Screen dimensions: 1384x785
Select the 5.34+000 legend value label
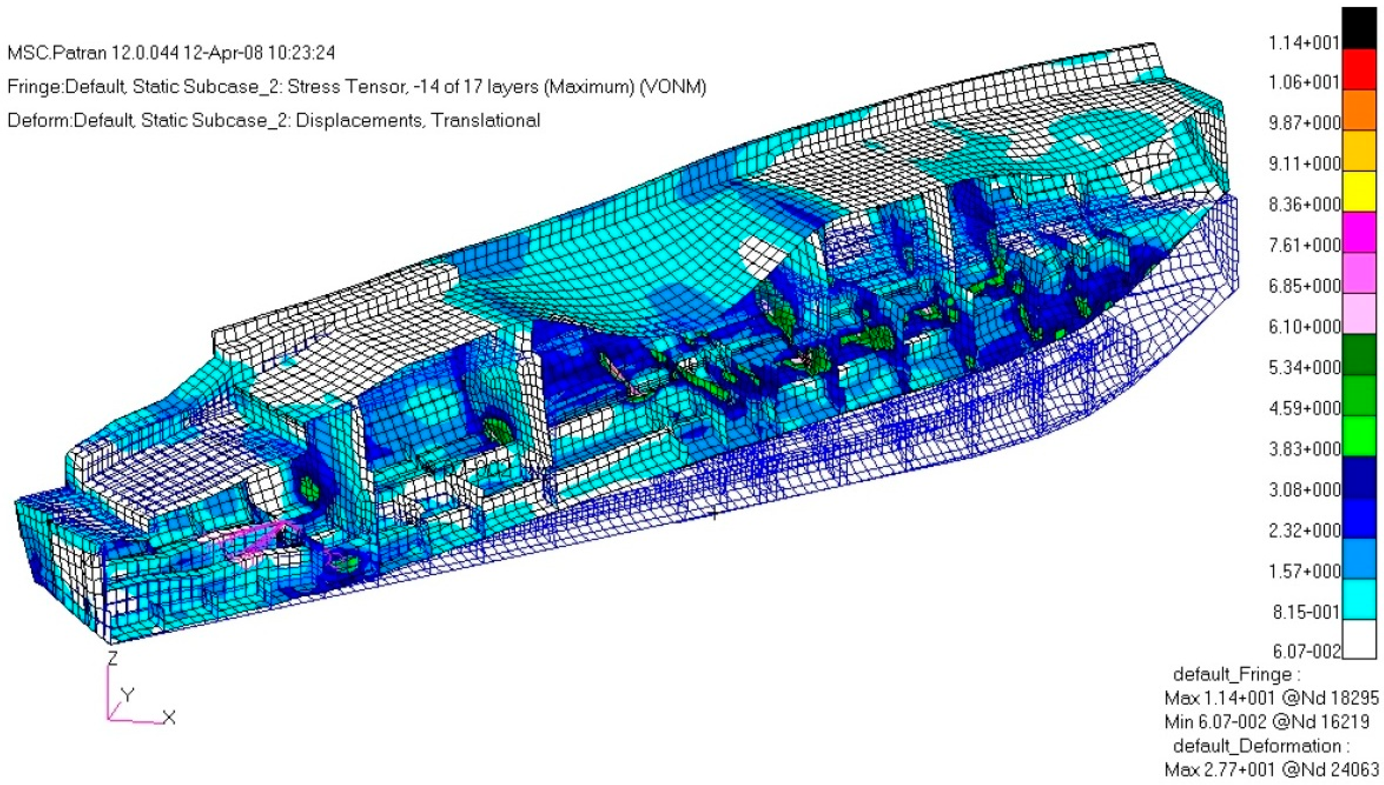(x=1304, y=368)
